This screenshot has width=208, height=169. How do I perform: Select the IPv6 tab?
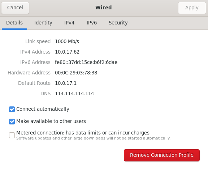point(92,23)
